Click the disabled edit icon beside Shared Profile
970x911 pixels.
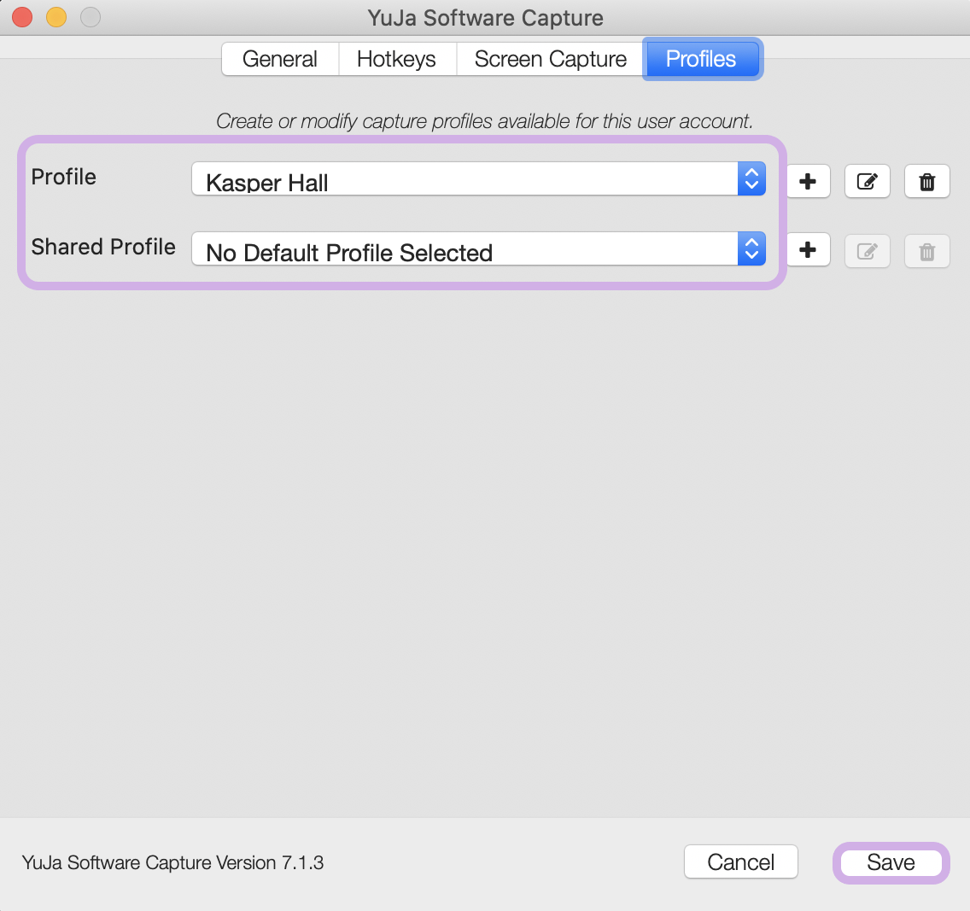pyautogui.click(x=868, y=251)
